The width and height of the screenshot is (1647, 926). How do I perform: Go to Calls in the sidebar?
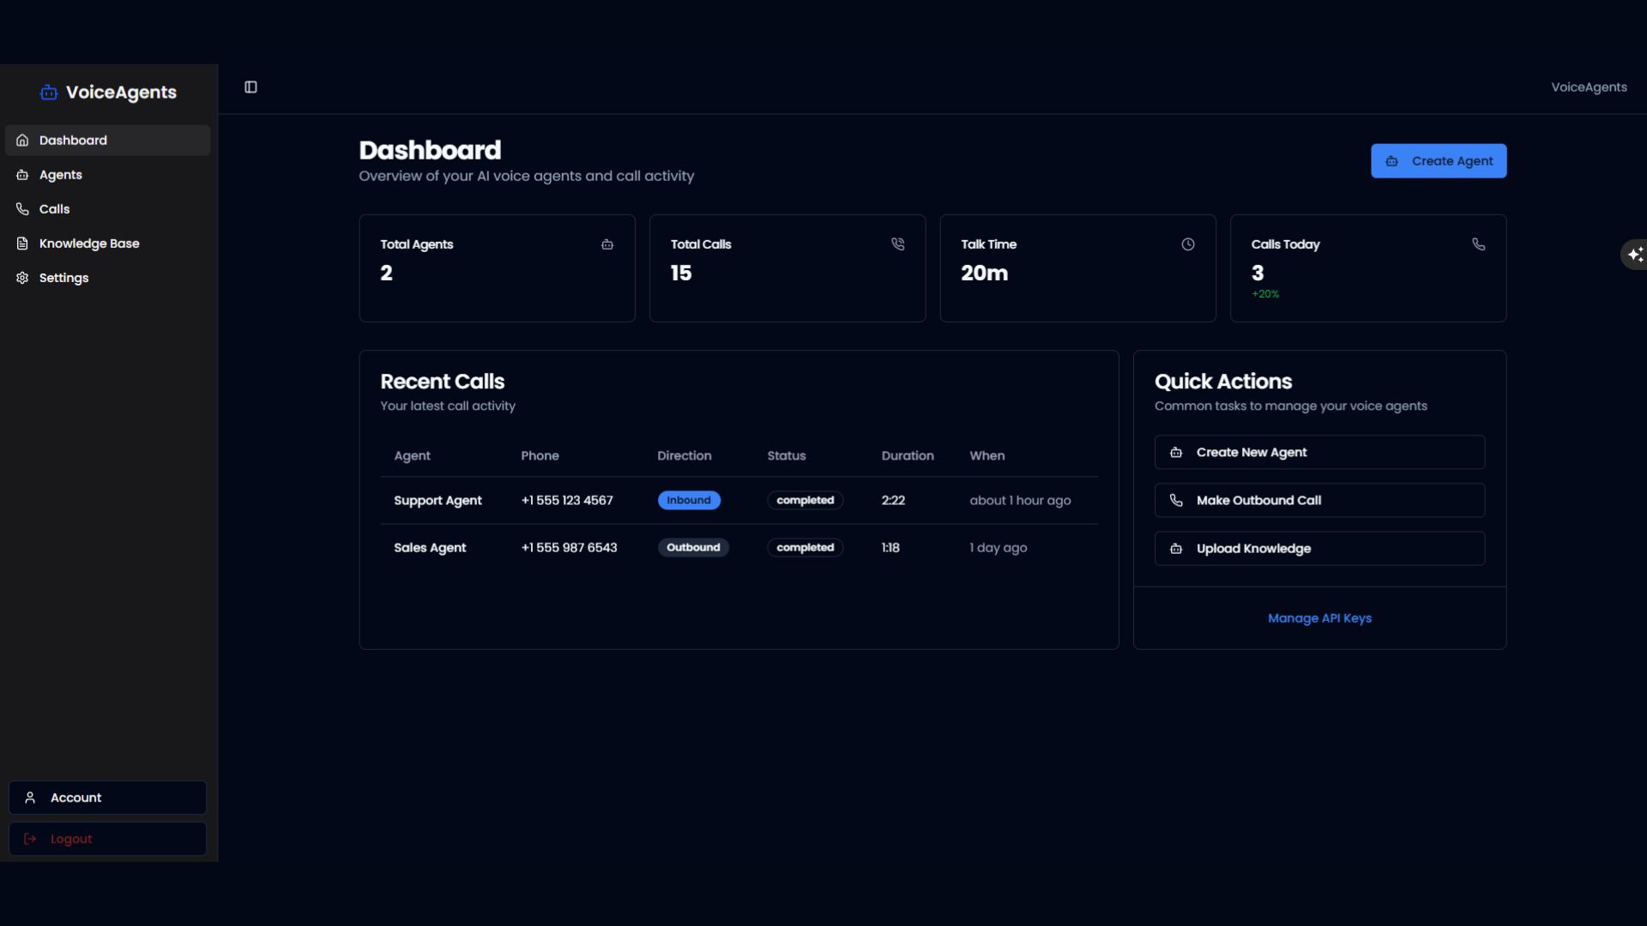pyautogui.click(x=54, y=209)
